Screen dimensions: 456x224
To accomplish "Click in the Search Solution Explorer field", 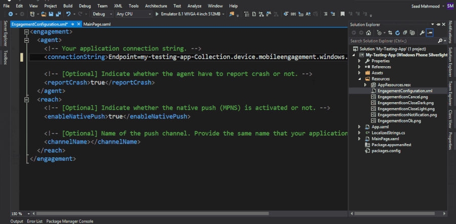I will [393, 41].
